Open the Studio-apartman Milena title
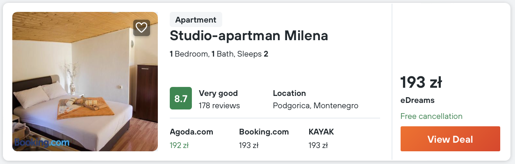The width and height of the screenshot is (515, 164). [x=249, y=36]
